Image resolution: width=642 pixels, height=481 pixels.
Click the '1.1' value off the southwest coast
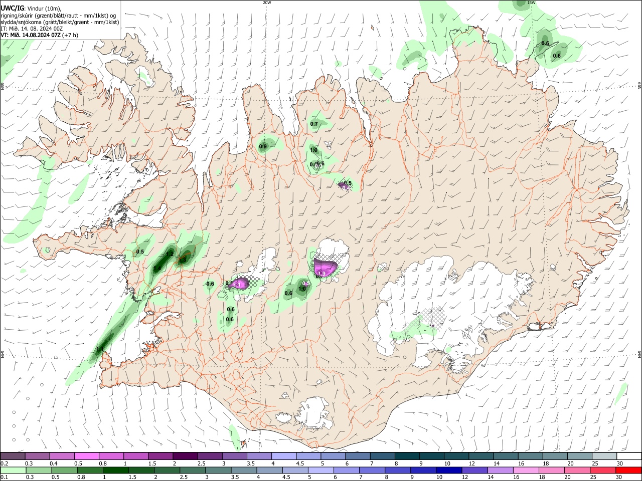click(x=100, y=349)
